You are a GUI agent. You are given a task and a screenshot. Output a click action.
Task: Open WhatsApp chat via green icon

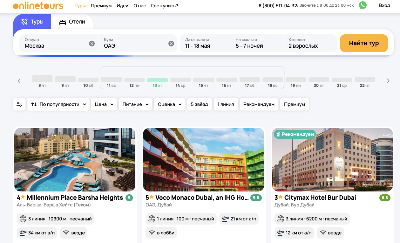[363, 5]
